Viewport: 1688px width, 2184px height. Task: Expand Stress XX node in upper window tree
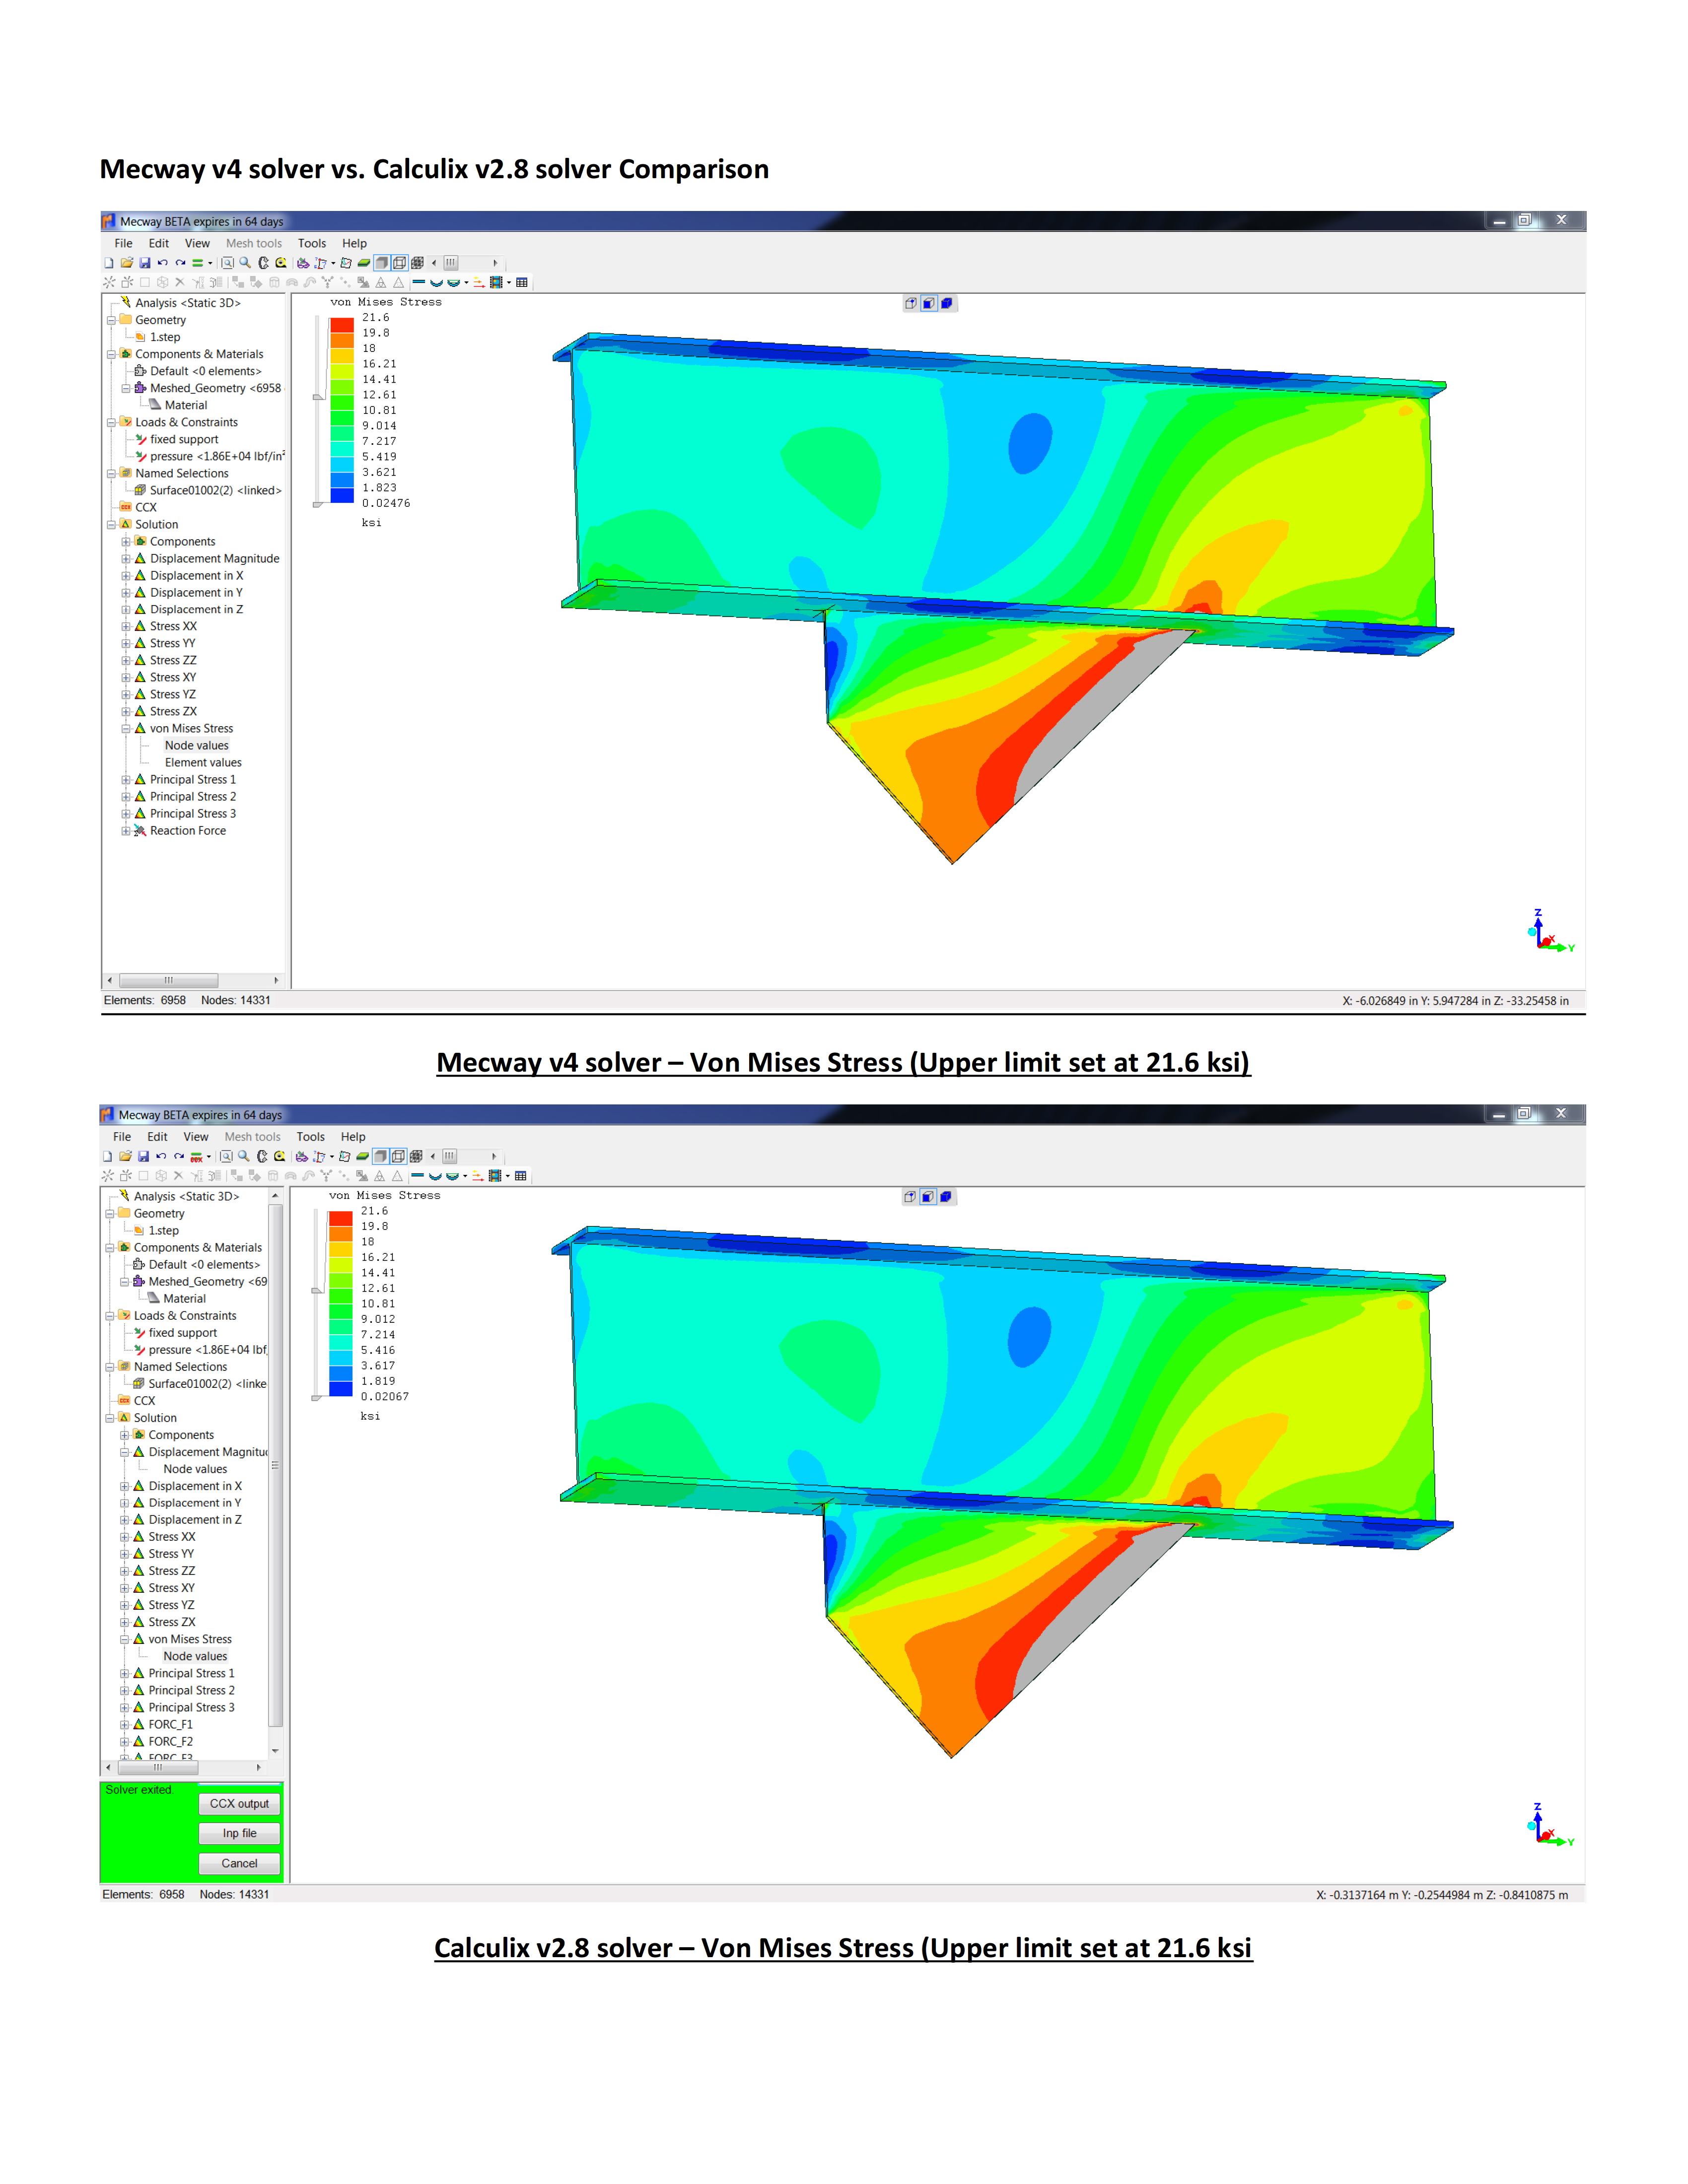coord(126,627)
